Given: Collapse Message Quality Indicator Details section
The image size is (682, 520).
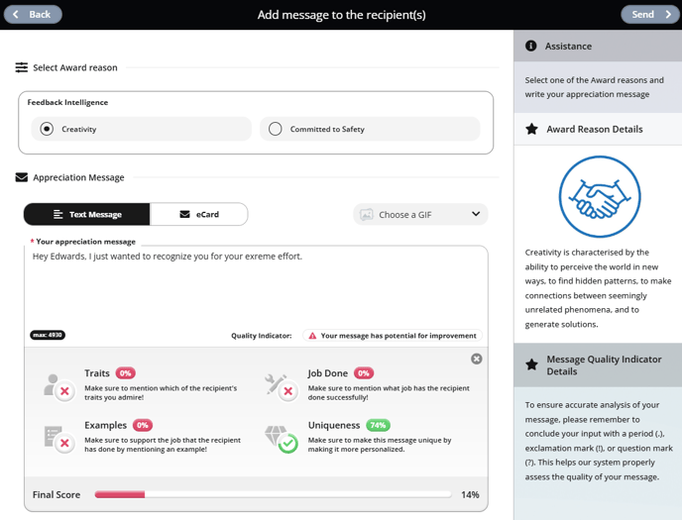Looking at the screenshot, I should pos(598,364).
